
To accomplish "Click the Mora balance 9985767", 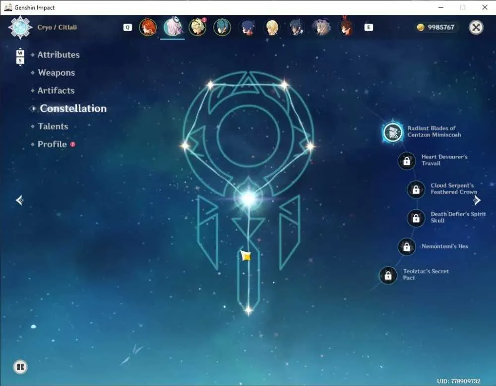I will 436,27.
